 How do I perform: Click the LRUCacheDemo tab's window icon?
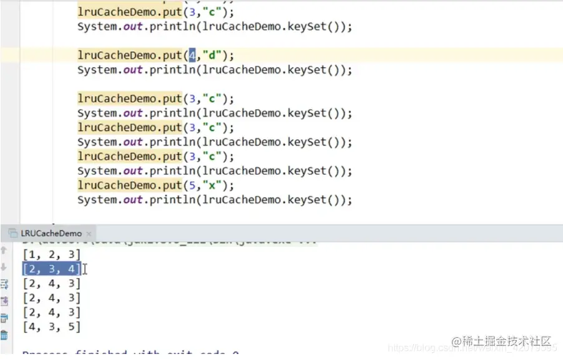pos(13,234)
